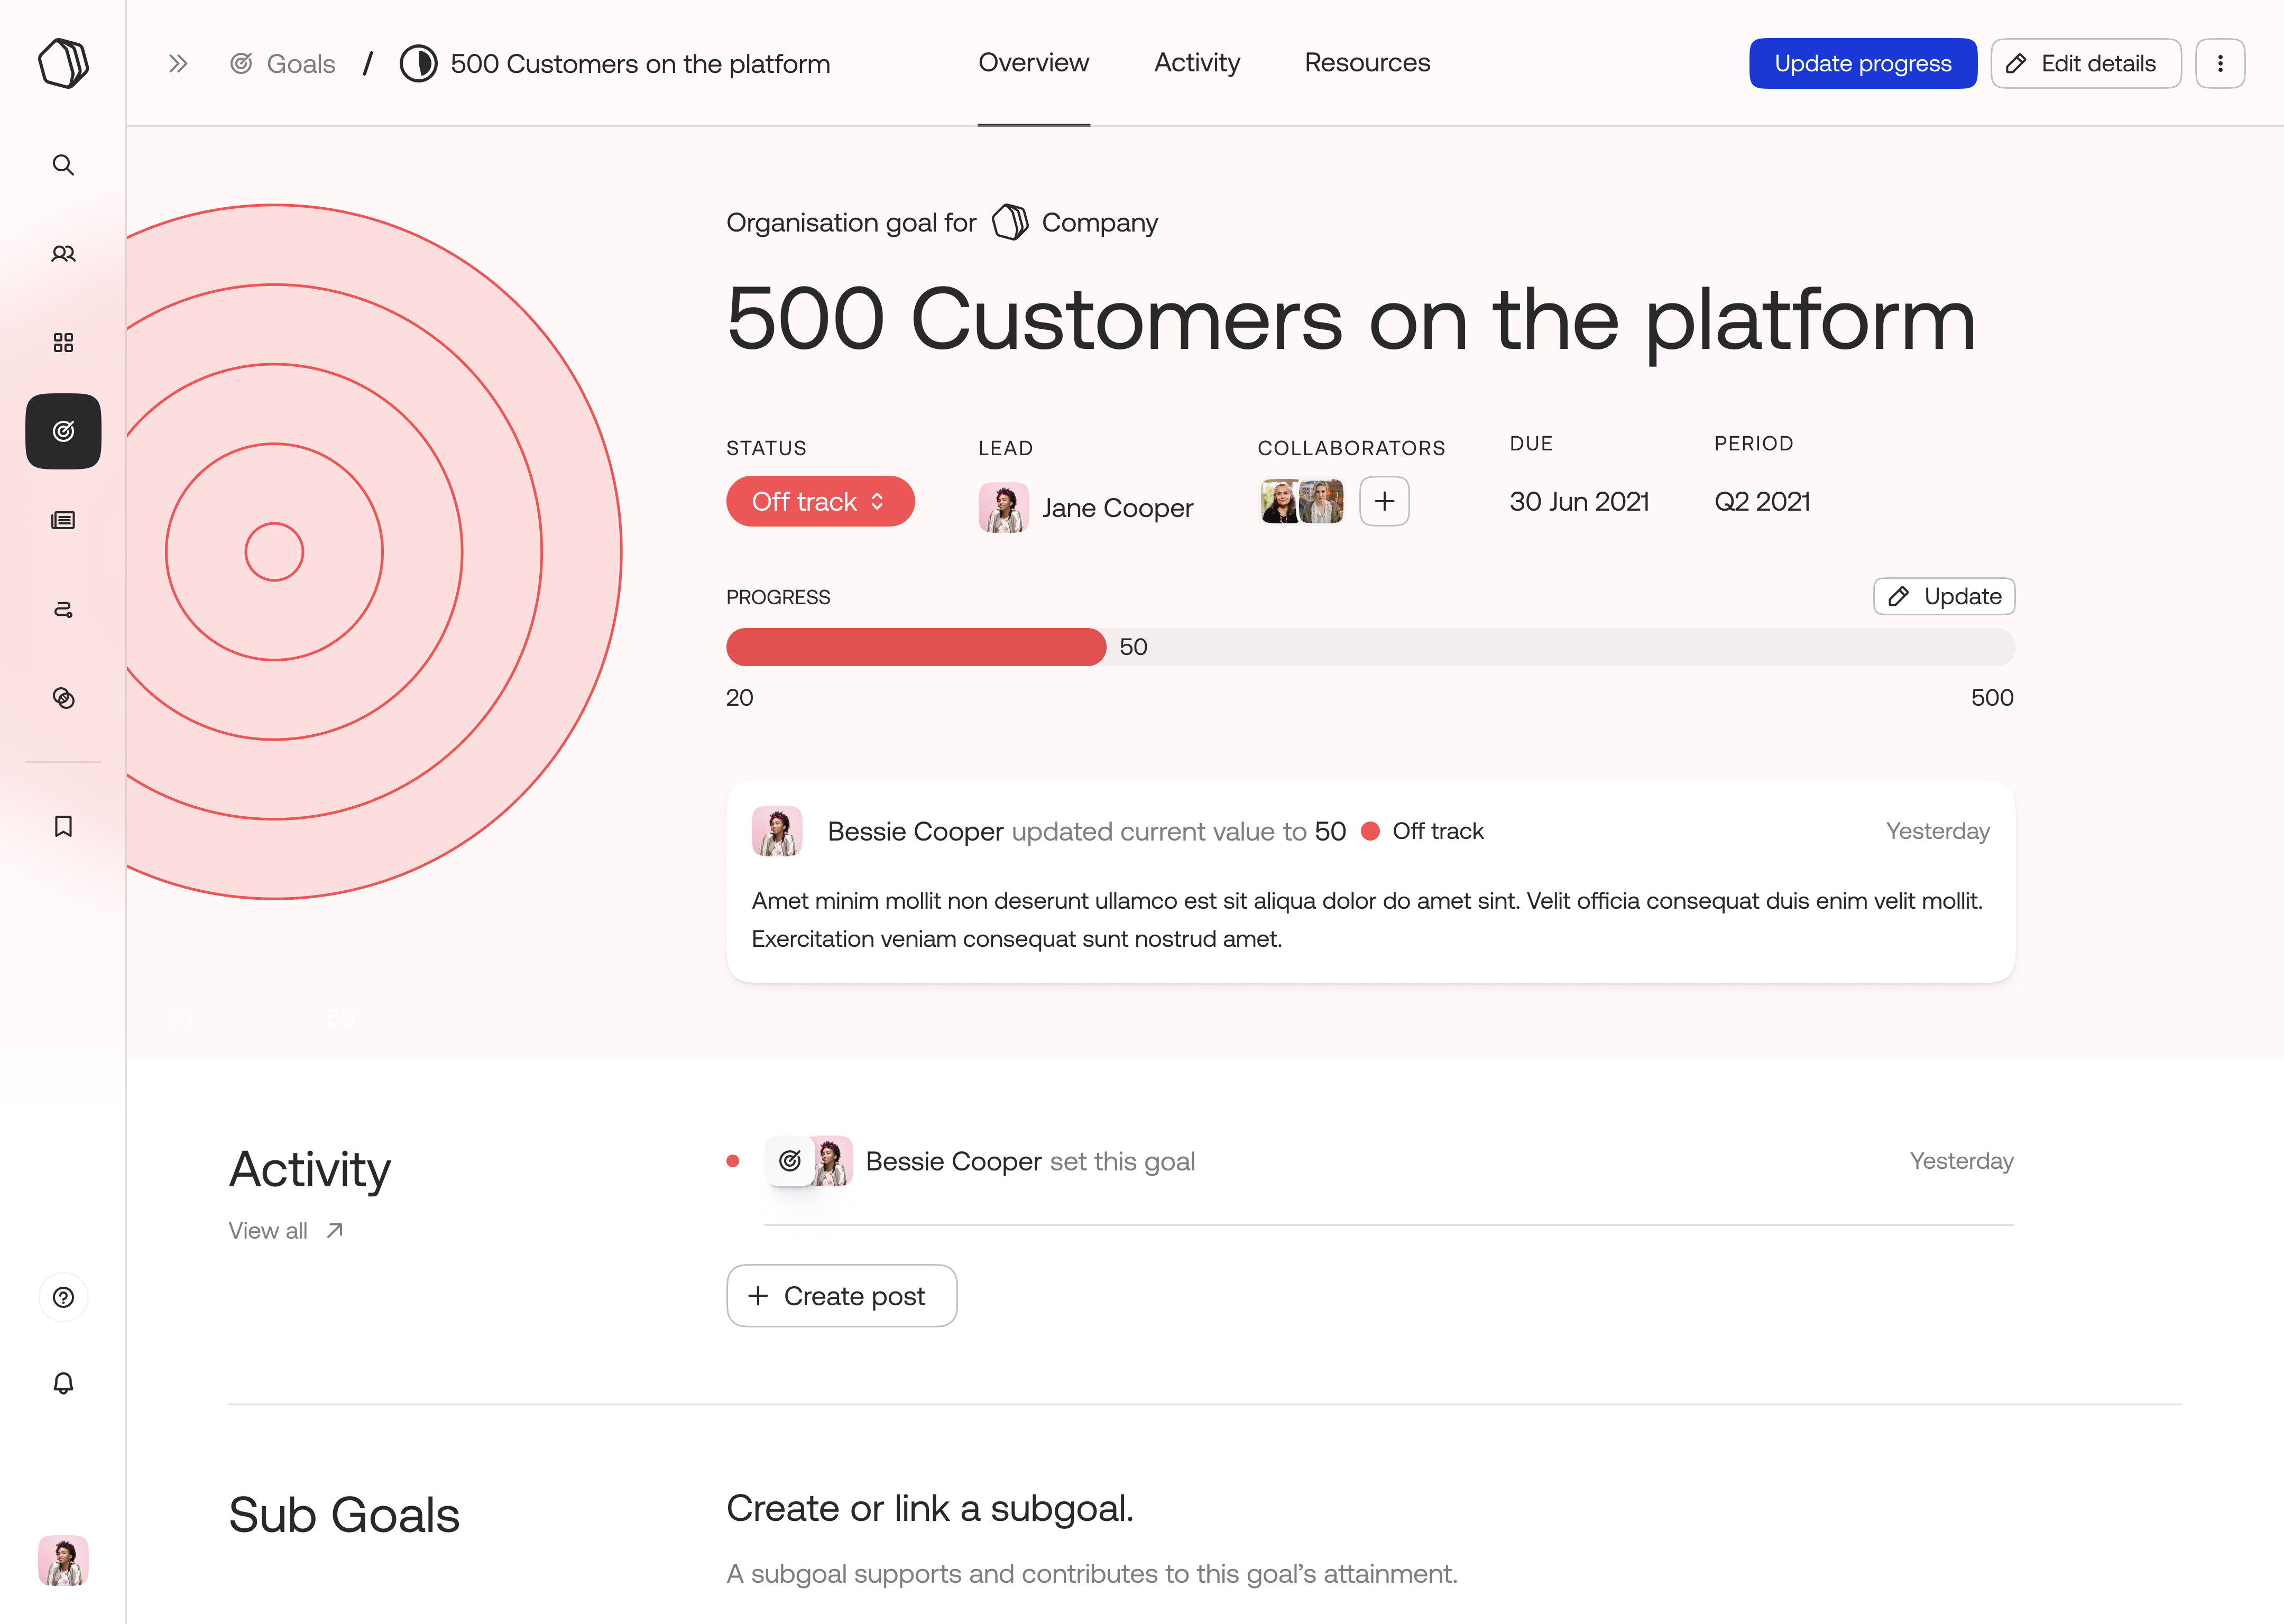Click the Edit details button

[2085, 64]
